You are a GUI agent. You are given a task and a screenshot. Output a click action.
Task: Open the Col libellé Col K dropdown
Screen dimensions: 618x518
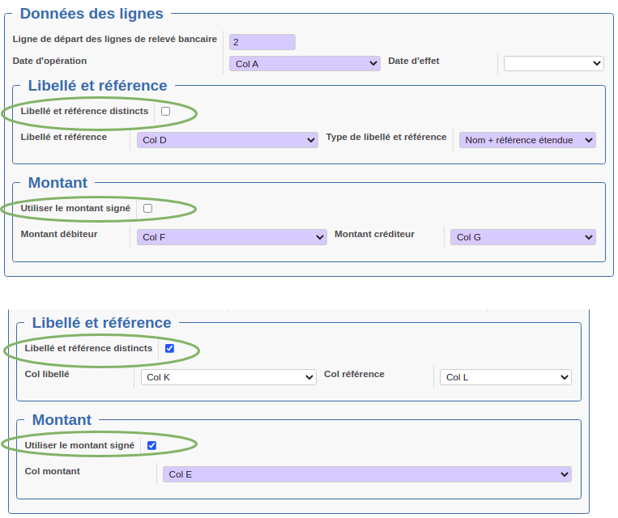[228, 377]
